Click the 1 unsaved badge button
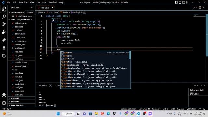Image resolution: width=208 pixels, height=117 pixels. 30,12
